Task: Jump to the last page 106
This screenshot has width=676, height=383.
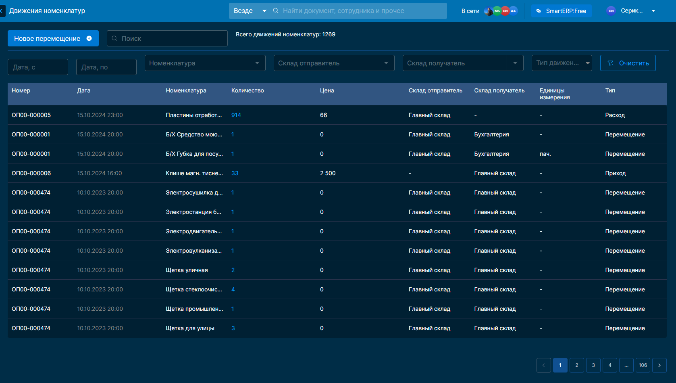Action: tap(643, 365)
